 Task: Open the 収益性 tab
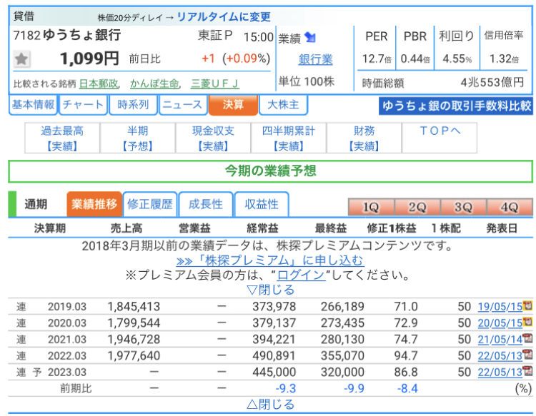(262, 204)
